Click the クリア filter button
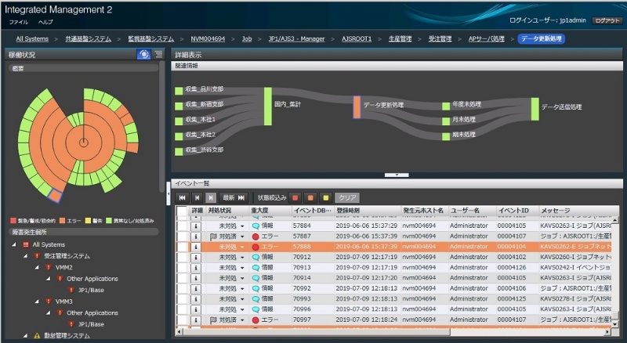 coord(346,198)
